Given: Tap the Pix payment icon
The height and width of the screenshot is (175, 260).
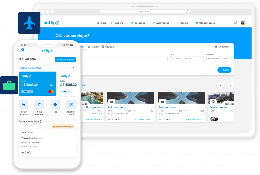Looking at the screenshot, I should (x=55, y=105).
